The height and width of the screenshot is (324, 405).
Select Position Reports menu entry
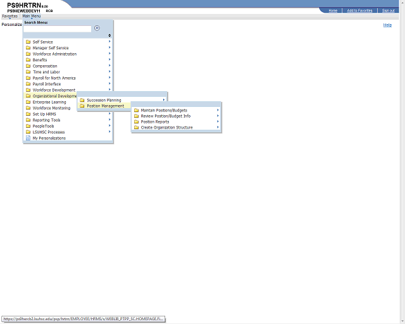point(154,121)
